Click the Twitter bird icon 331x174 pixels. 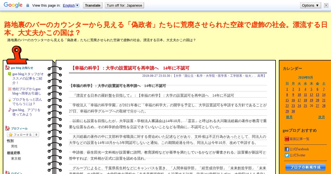[287, 155]
